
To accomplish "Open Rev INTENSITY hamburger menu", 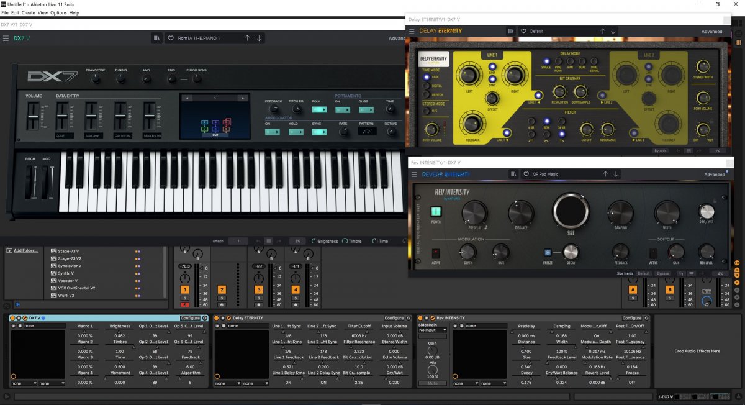I will (x=415, y=175).
